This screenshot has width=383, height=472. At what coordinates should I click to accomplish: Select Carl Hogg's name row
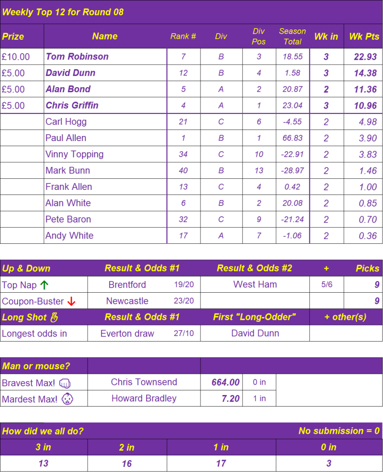(106, 122)
